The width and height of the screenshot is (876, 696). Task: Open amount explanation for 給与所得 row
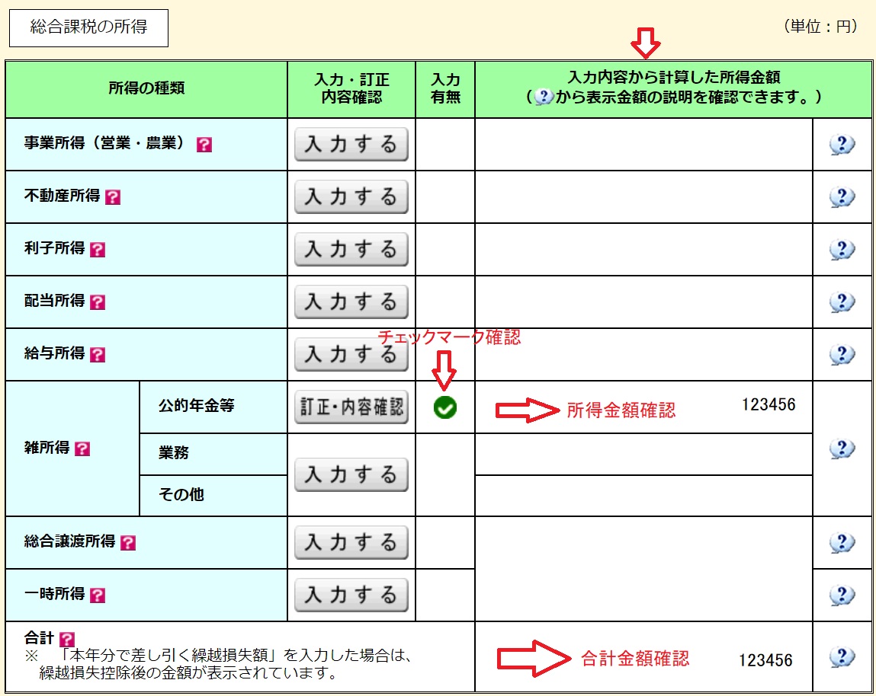coord(842,354)
